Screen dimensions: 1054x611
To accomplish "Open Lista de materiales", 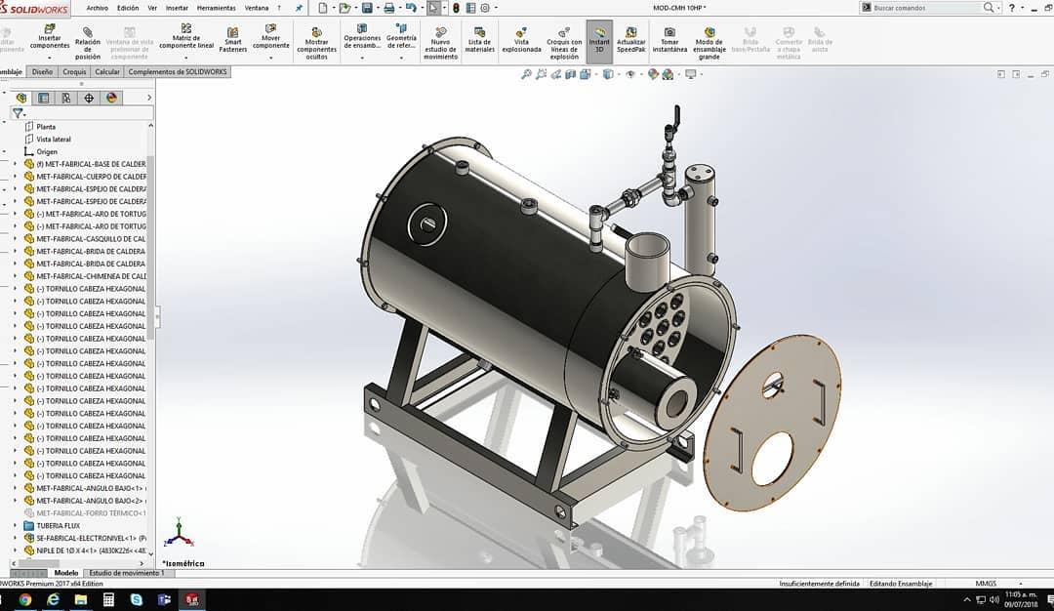I will (479, 40).
